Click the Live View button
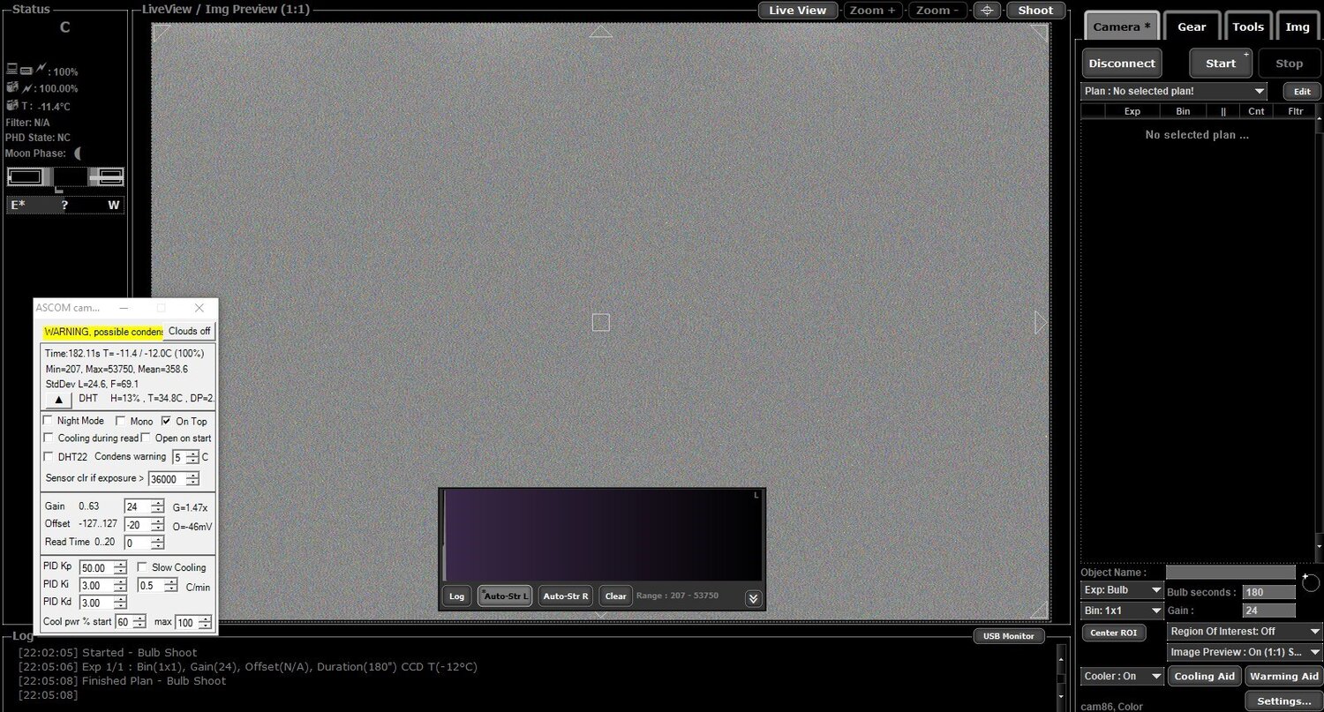This screenshot has width=1324, height=712. 797,11
